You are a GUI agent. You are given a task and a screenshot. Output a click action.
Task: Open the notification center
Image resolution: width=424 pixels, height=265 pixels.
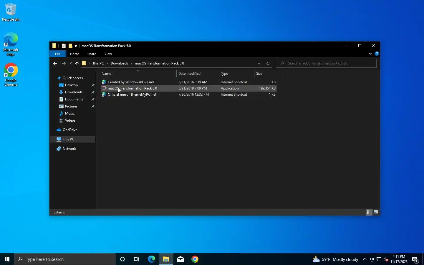click(415, 259)
